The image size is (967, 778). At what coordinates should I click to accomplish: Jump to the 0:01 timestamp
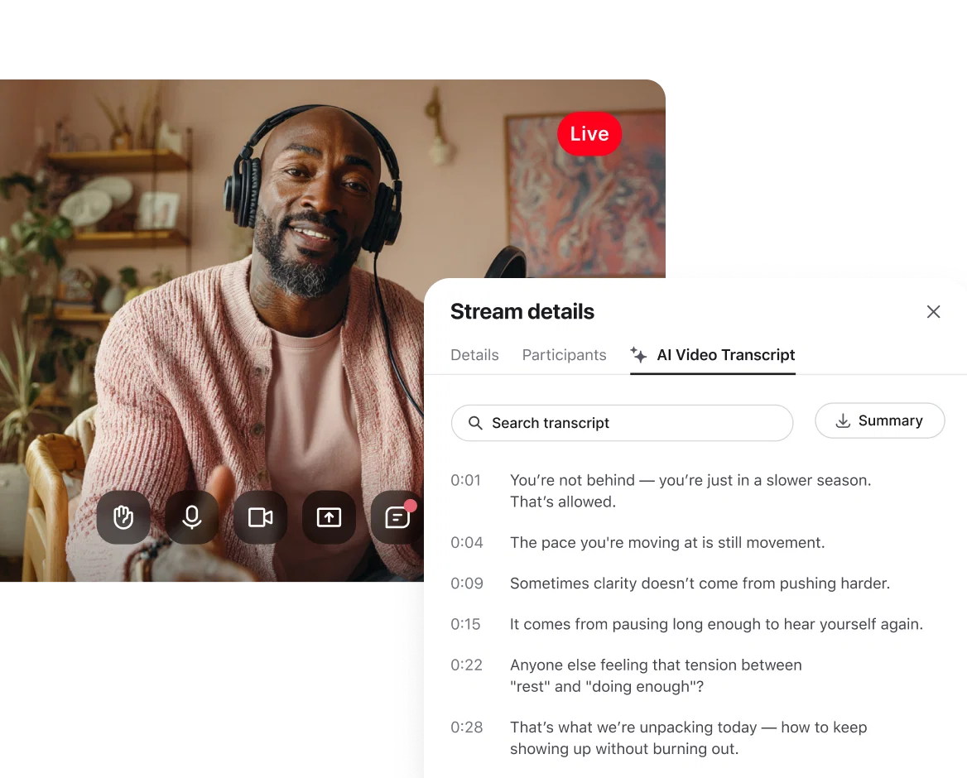[x=465, y=480]
